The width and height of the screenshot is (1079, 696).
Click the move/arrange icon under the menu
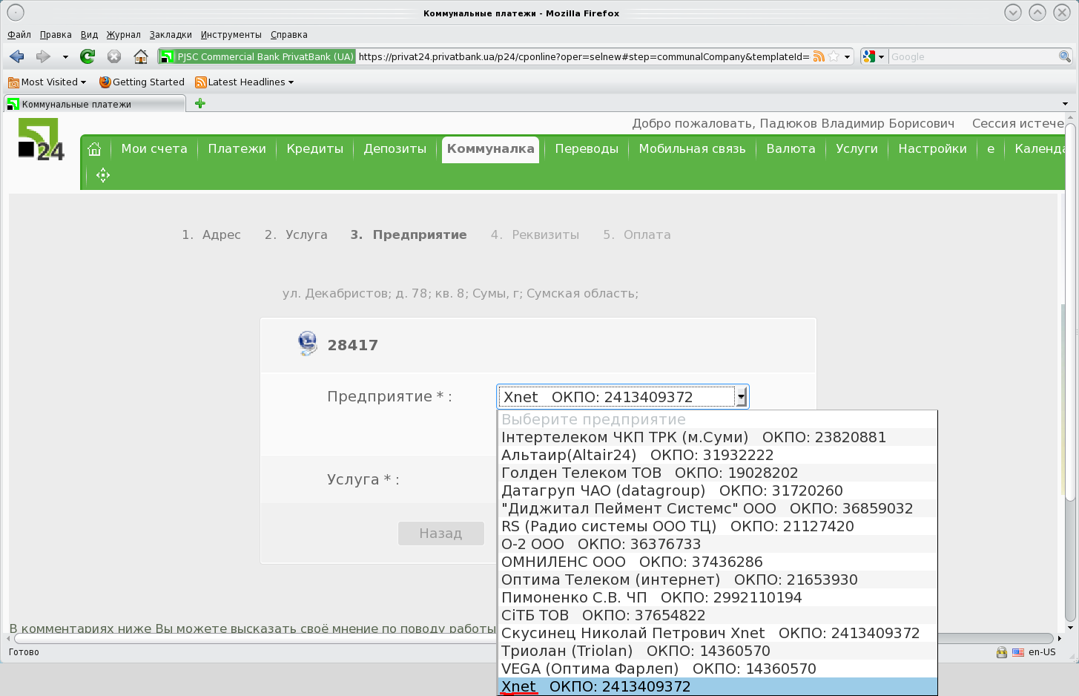click(x=103, y=175)
